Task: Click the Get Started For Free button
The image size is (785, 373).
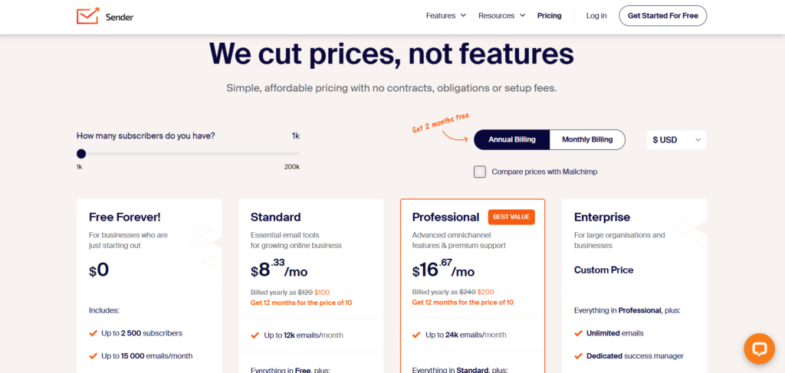Action: (663, 15)
